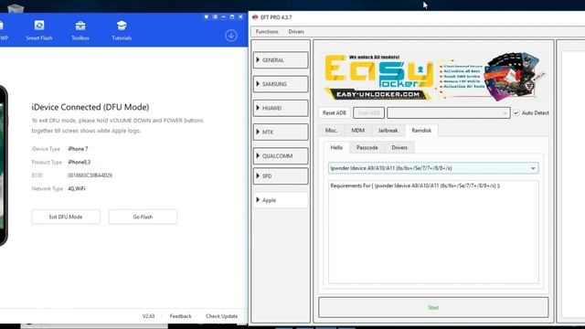585x329 pixels.
Task: Click the iPhone 7 device type value
Action: coord(78,149)
